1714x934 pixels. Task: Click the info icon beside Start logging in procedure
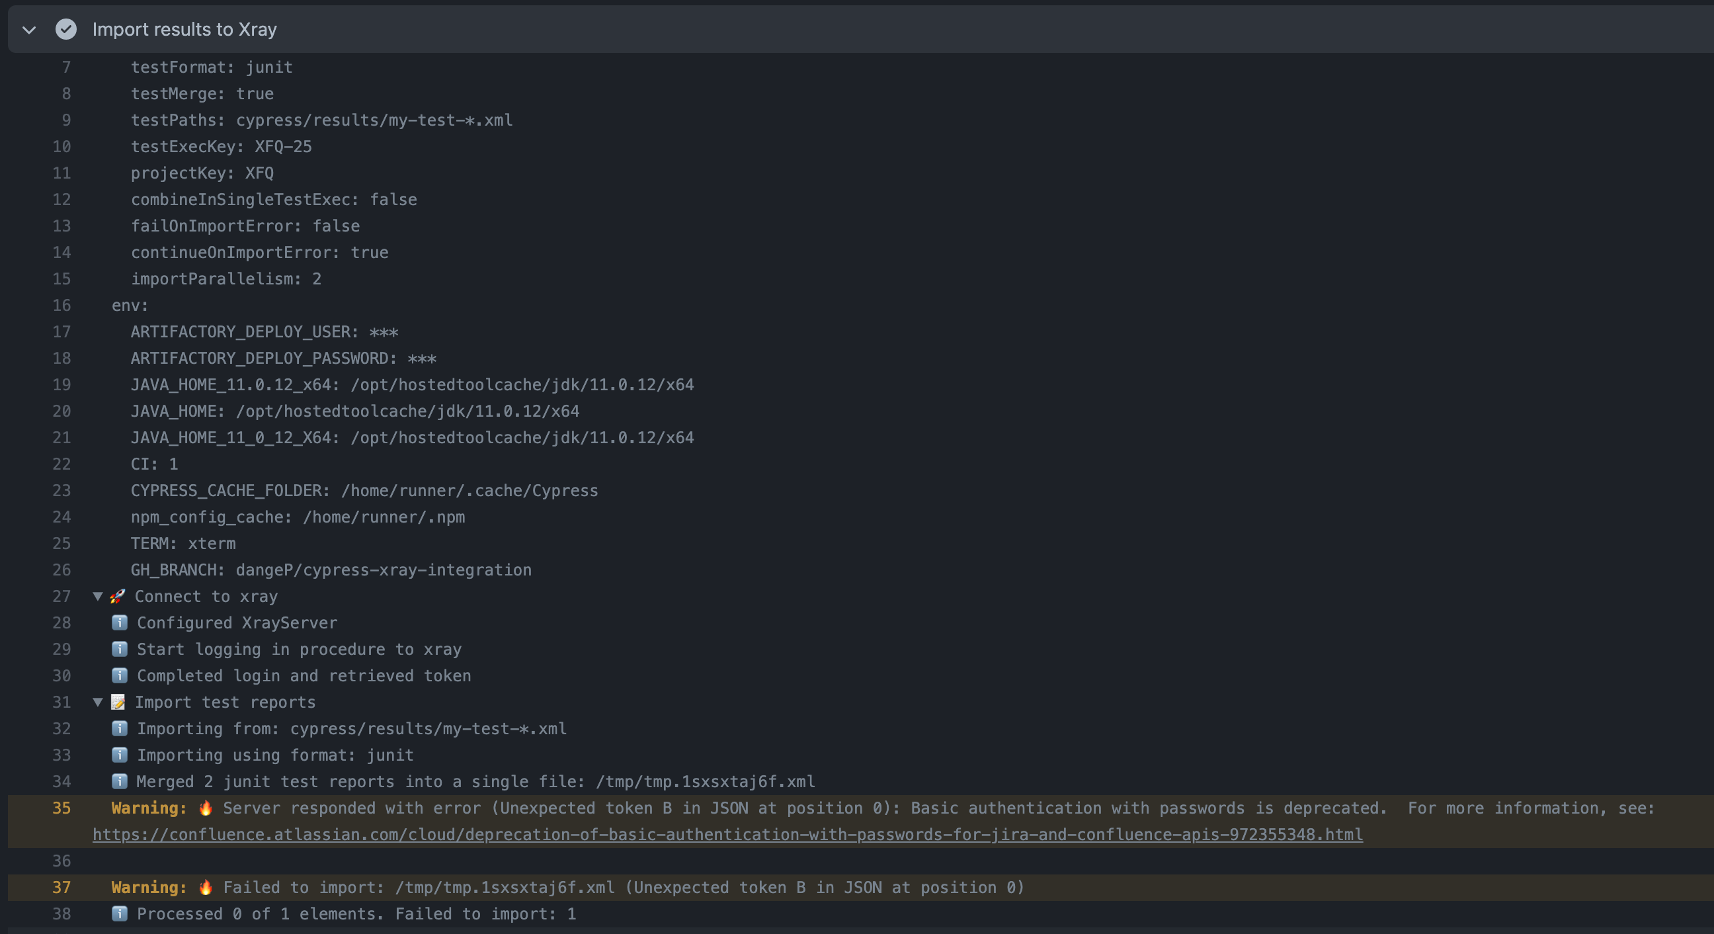pos(120,649)
